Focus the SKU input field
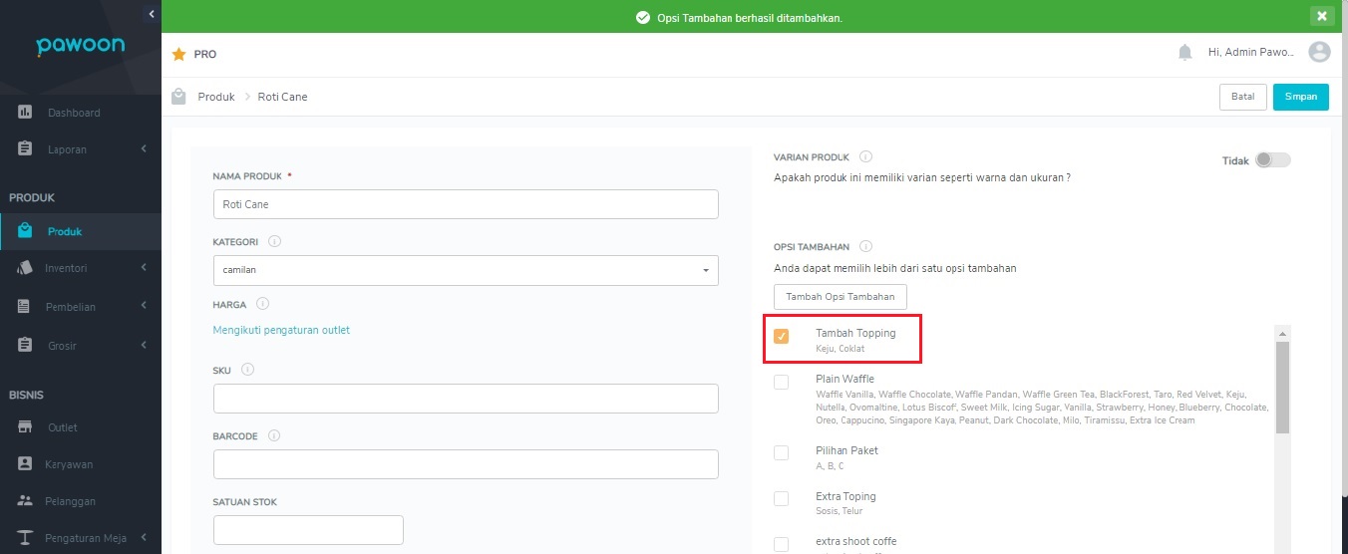 pyautogui.click(x=466, y=399)
